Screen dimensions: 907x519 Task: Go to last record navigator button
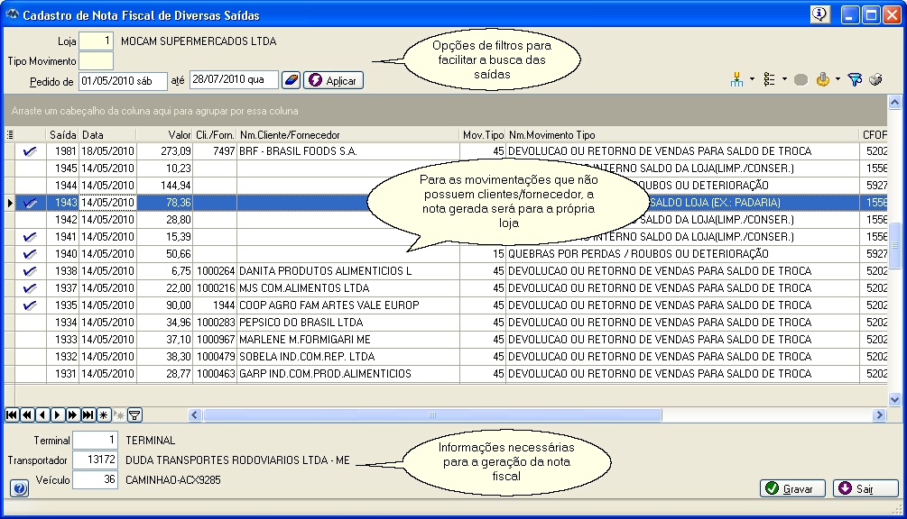click(x=88, y=415)
